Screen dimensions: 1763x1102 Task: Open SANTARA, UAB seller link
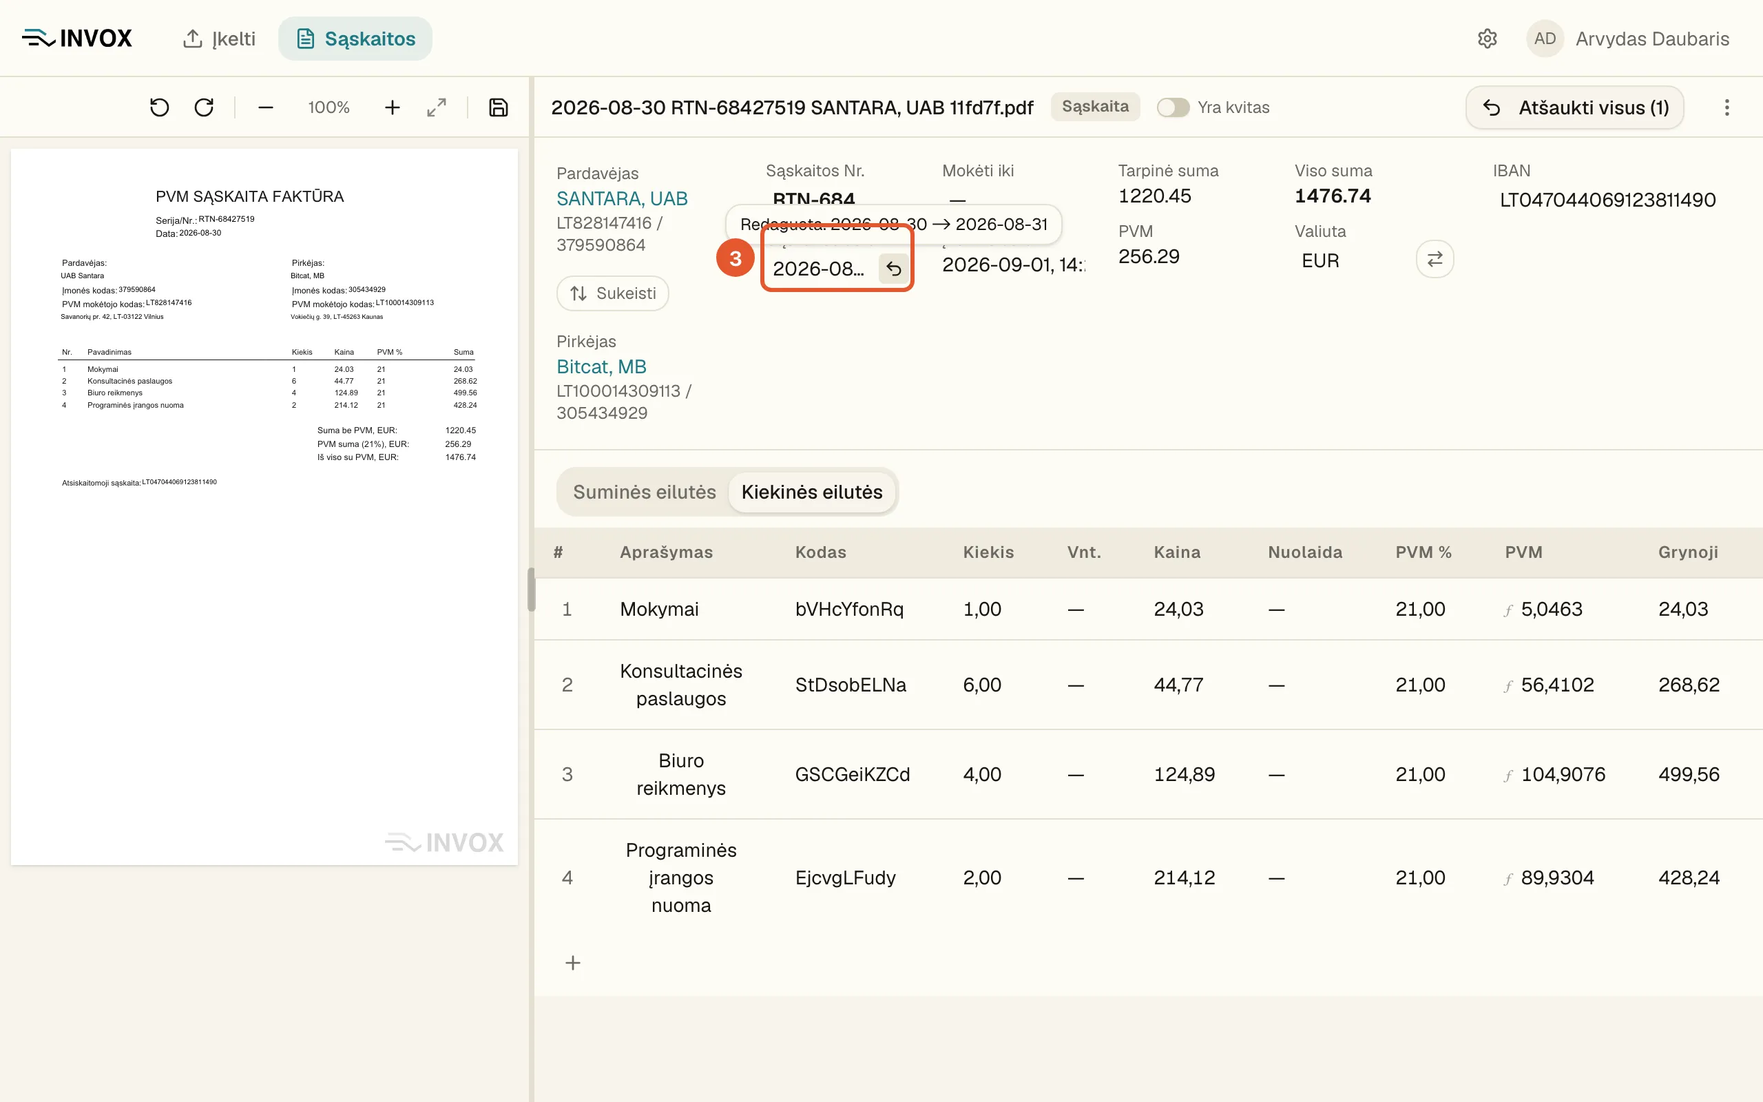click(622, 198)
